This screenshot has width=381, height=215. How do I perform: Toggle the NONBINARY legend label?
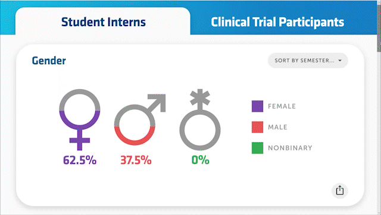(290, 148)
